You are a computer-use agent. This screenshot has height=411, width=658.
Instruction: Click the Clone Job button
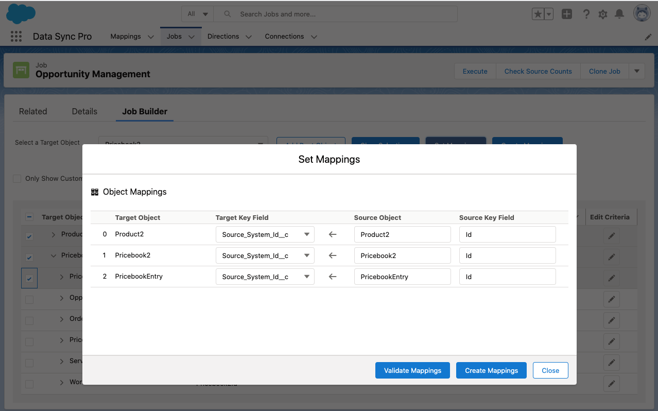(604, 71)
